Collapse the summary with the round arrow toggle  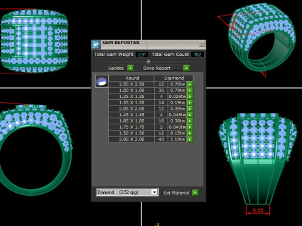(x=148, y=62)
